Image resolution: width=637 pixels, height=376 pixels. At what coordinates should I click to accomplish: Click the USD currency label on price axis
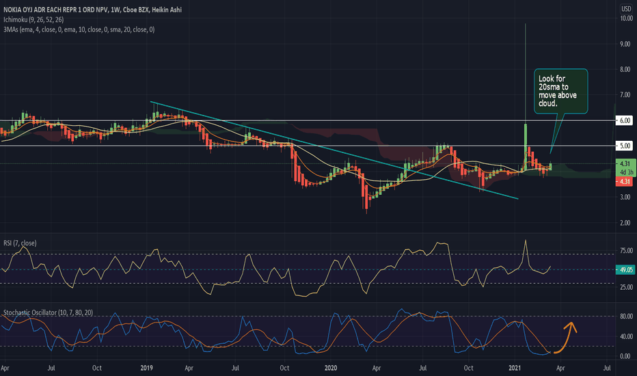[626, 8]
